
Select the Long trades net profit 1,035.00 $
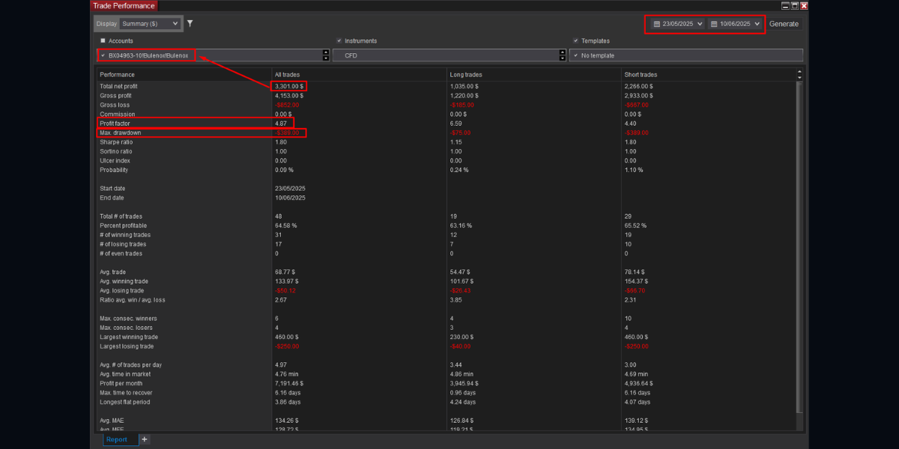(464, 87)
